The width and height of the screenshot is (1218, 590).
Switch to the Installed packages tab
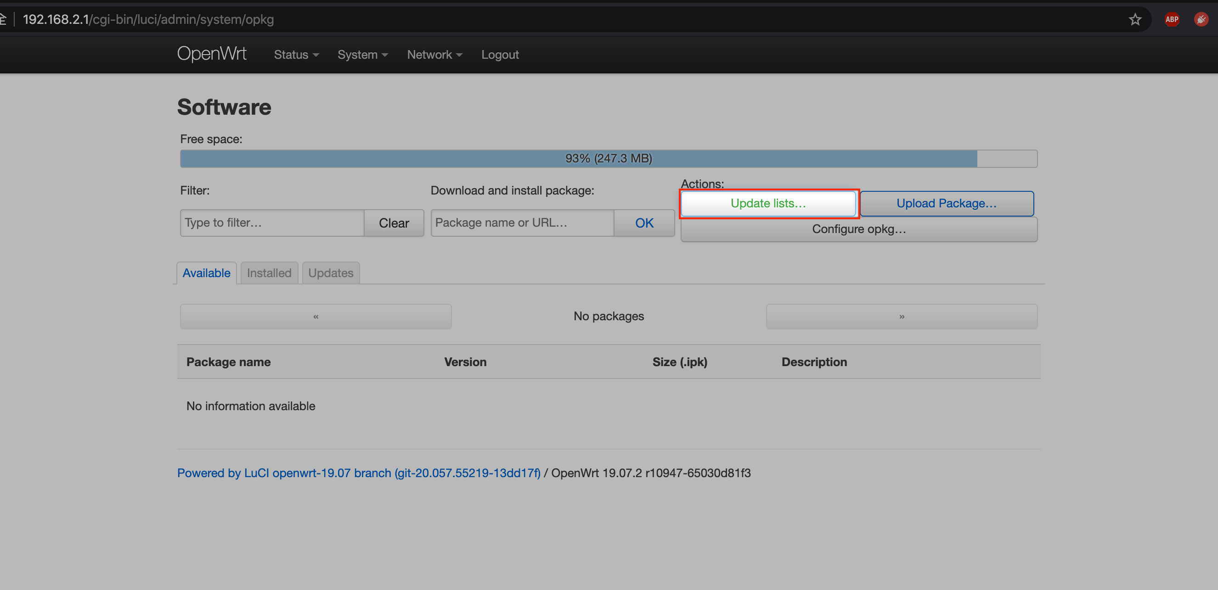tap(269, 273)
